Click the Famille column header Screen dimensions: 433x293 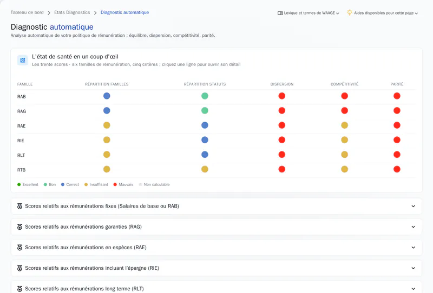[x=25, y=84]
